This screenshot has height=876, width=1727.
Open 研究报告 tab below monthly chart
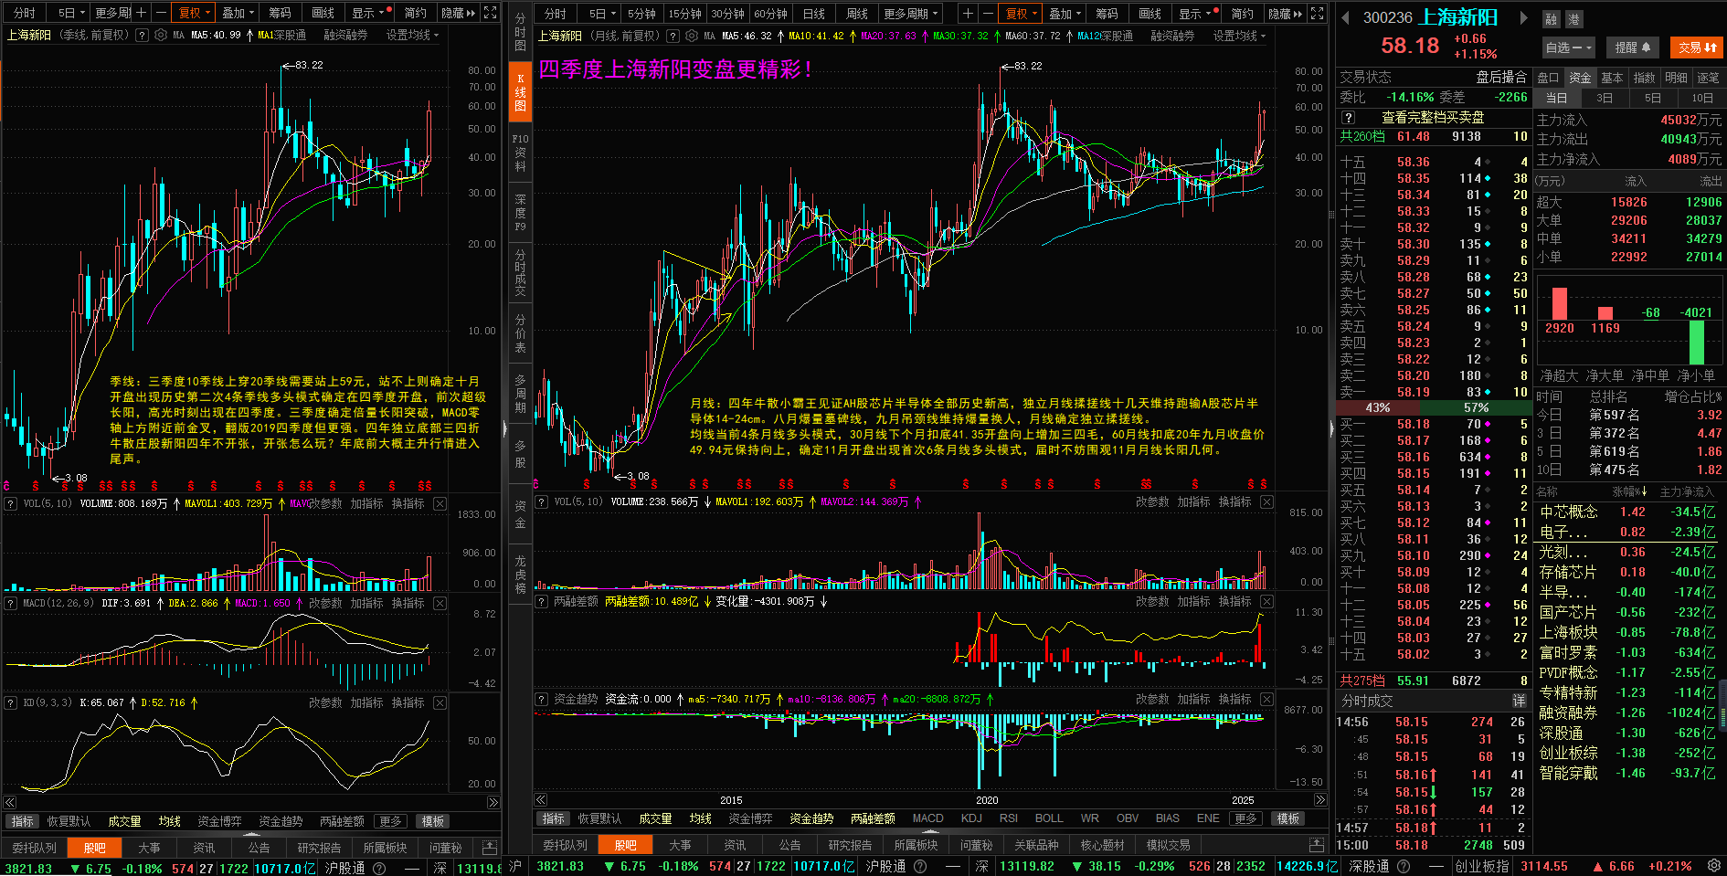(x=850, y=845)
